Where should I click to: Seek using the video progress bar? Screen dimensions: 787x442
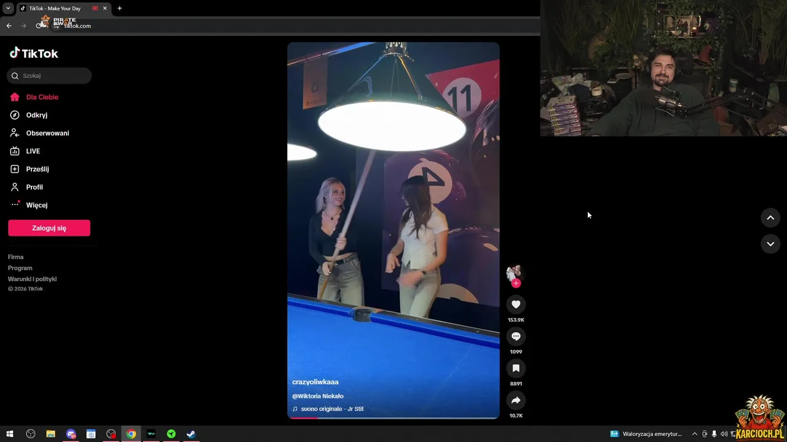(393, 417)
